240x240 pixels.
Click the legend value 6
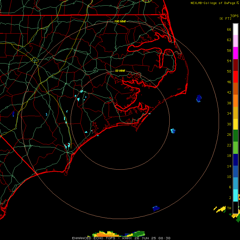click(x=230, y=187)
